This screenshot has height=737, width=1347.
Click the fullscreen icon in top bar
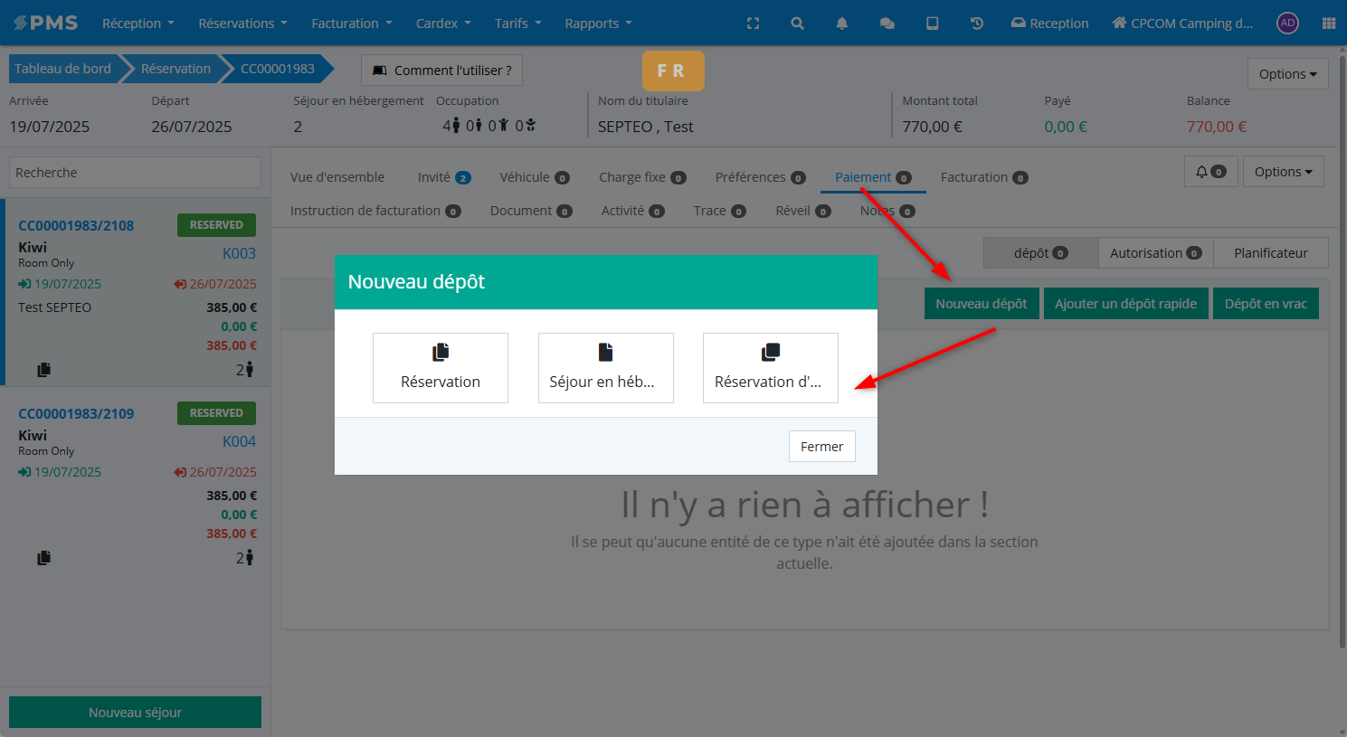point(753,24)
